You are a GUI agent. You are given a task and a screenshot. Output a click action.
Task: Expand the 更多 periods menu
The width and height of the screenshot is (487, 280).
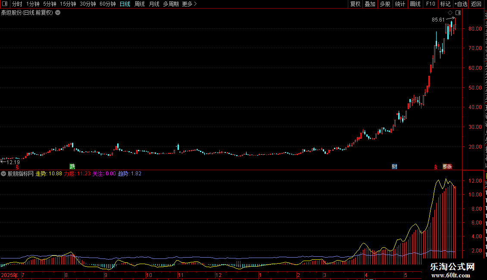click(x=189, y=4)
